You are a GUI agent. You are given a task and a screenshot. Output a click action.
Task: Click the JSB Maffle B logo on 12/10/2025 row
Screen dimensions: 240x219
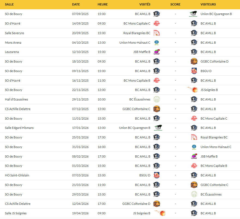click(x=157, y=52)
